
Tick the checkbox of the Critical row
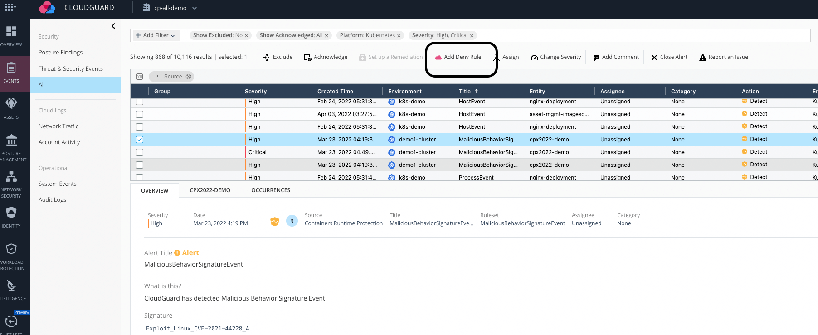[x=140, y=152]
